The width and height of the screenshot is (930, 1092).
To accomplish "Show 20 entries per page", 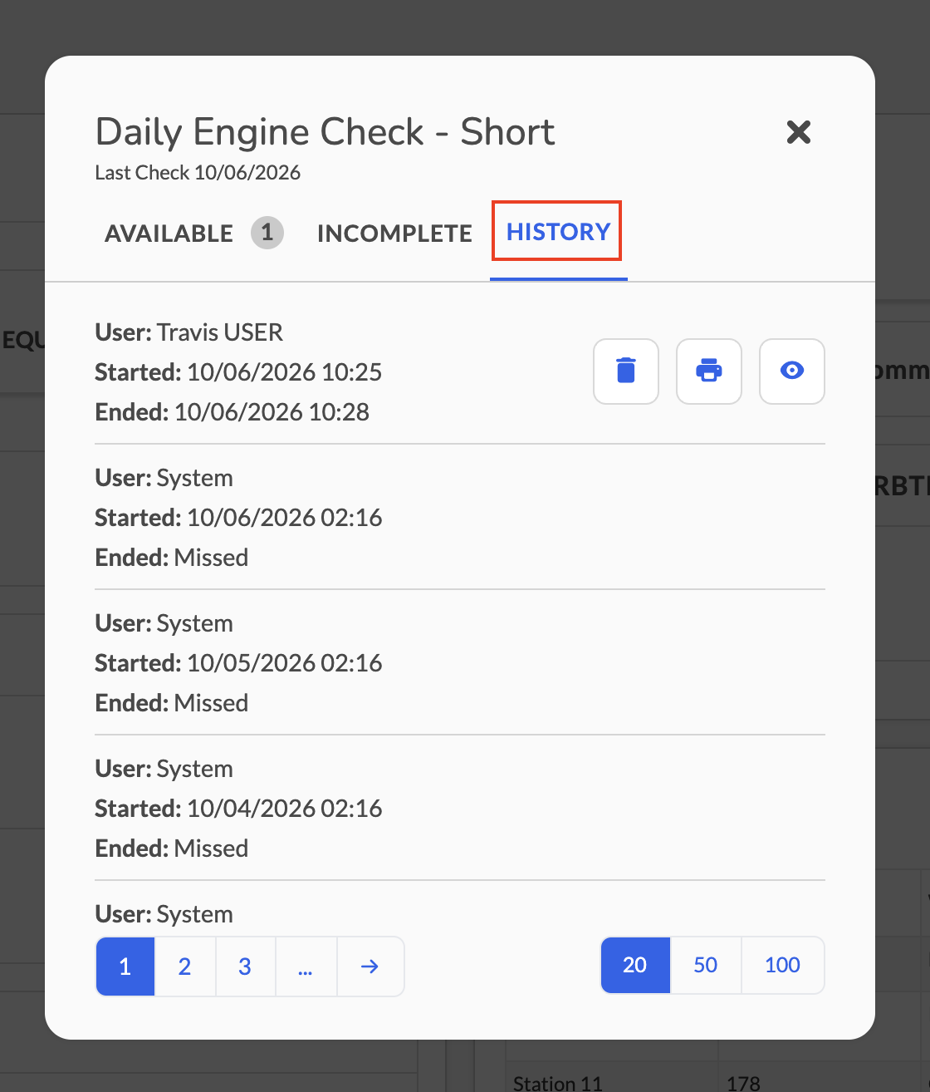I will (x=635, y=965).
